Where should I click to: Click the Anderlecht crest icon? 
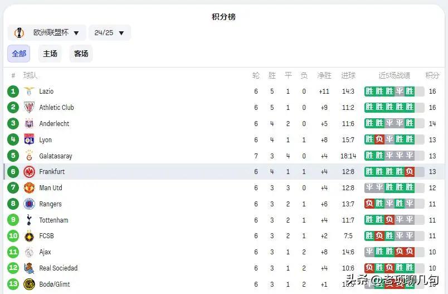(x=29, y=124)
